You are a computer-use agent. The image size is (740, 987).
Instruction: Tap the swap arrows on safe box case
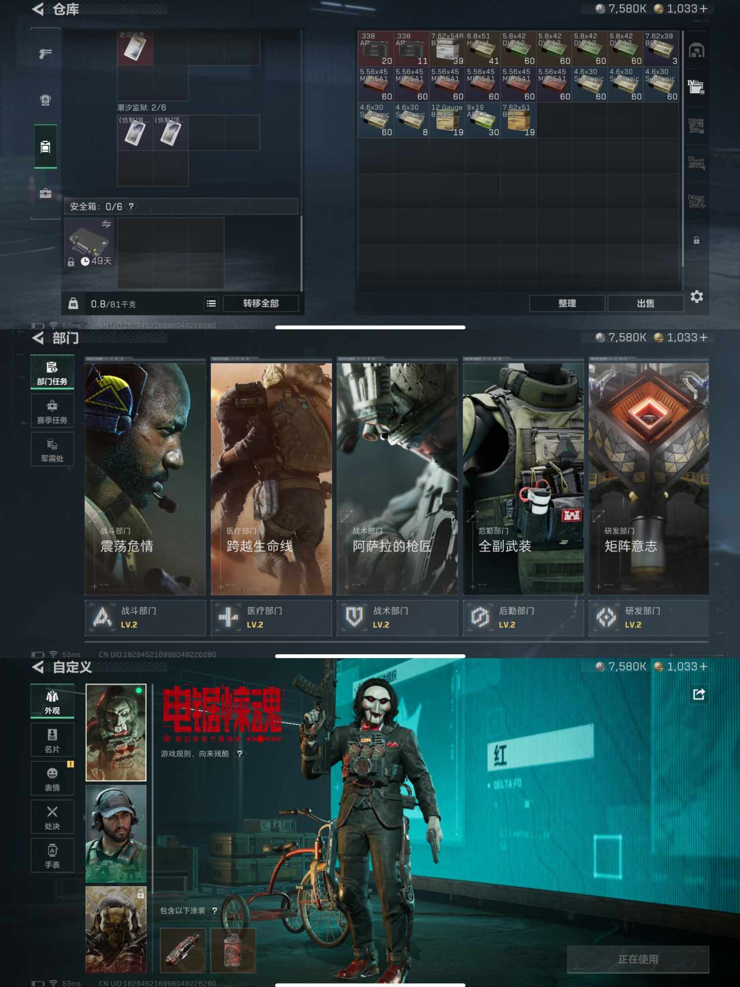[x=106, y=224]
